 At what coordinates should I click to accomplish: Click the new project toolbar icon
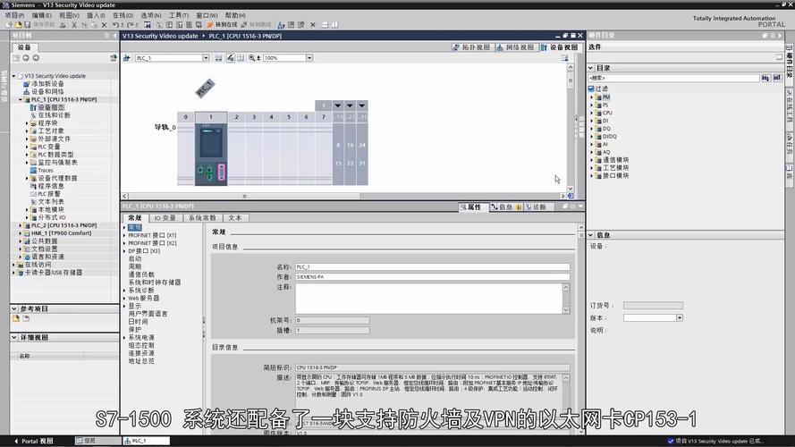pos(9,24)
